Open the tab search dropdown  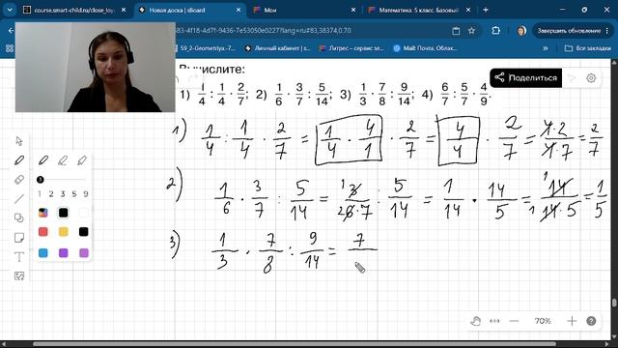[x=10, y=10]
